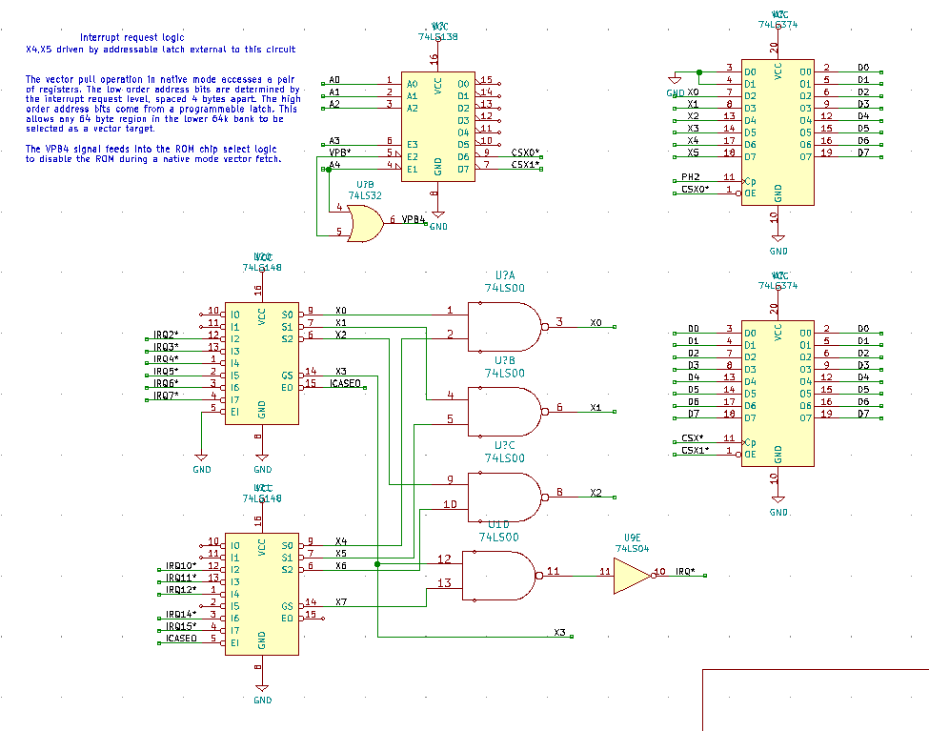Select the VPB4 label at OR gate output
The height and width of the screenshot is (731, 929).
pos(413,220)
